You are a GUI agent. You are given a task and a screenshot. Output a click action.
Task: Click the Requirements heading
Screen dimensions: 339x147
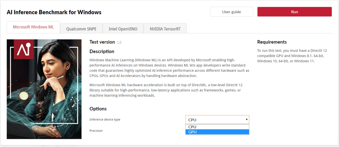272,42
